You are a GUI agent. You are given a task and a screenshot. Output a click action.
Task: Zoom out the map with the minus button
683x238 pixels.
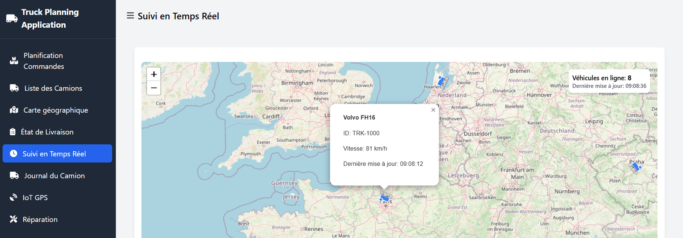point(154,88)
